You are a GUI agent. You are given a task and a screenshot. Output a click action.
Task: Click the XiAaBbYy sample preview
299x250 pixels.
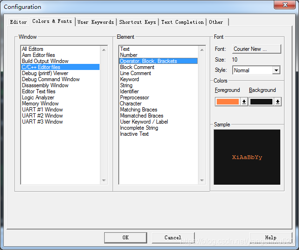pos(247,157)
